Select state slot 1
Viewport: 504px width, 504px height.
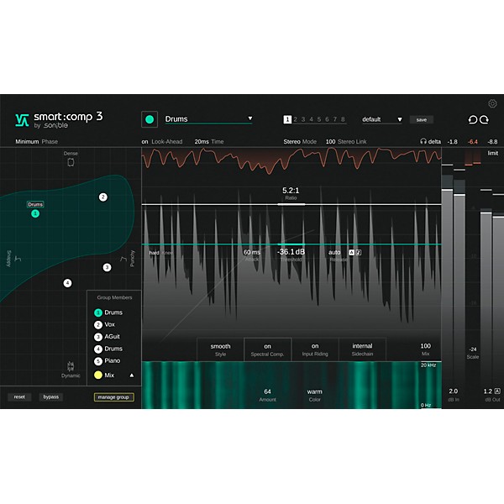(287, 119)
